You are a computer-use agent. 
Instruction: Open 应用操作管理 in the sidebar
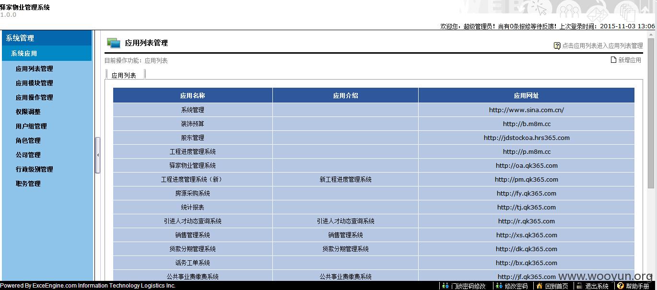pos(35,97)
